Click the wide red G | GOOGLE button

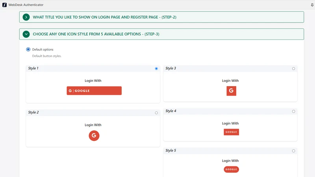(94, 91)
